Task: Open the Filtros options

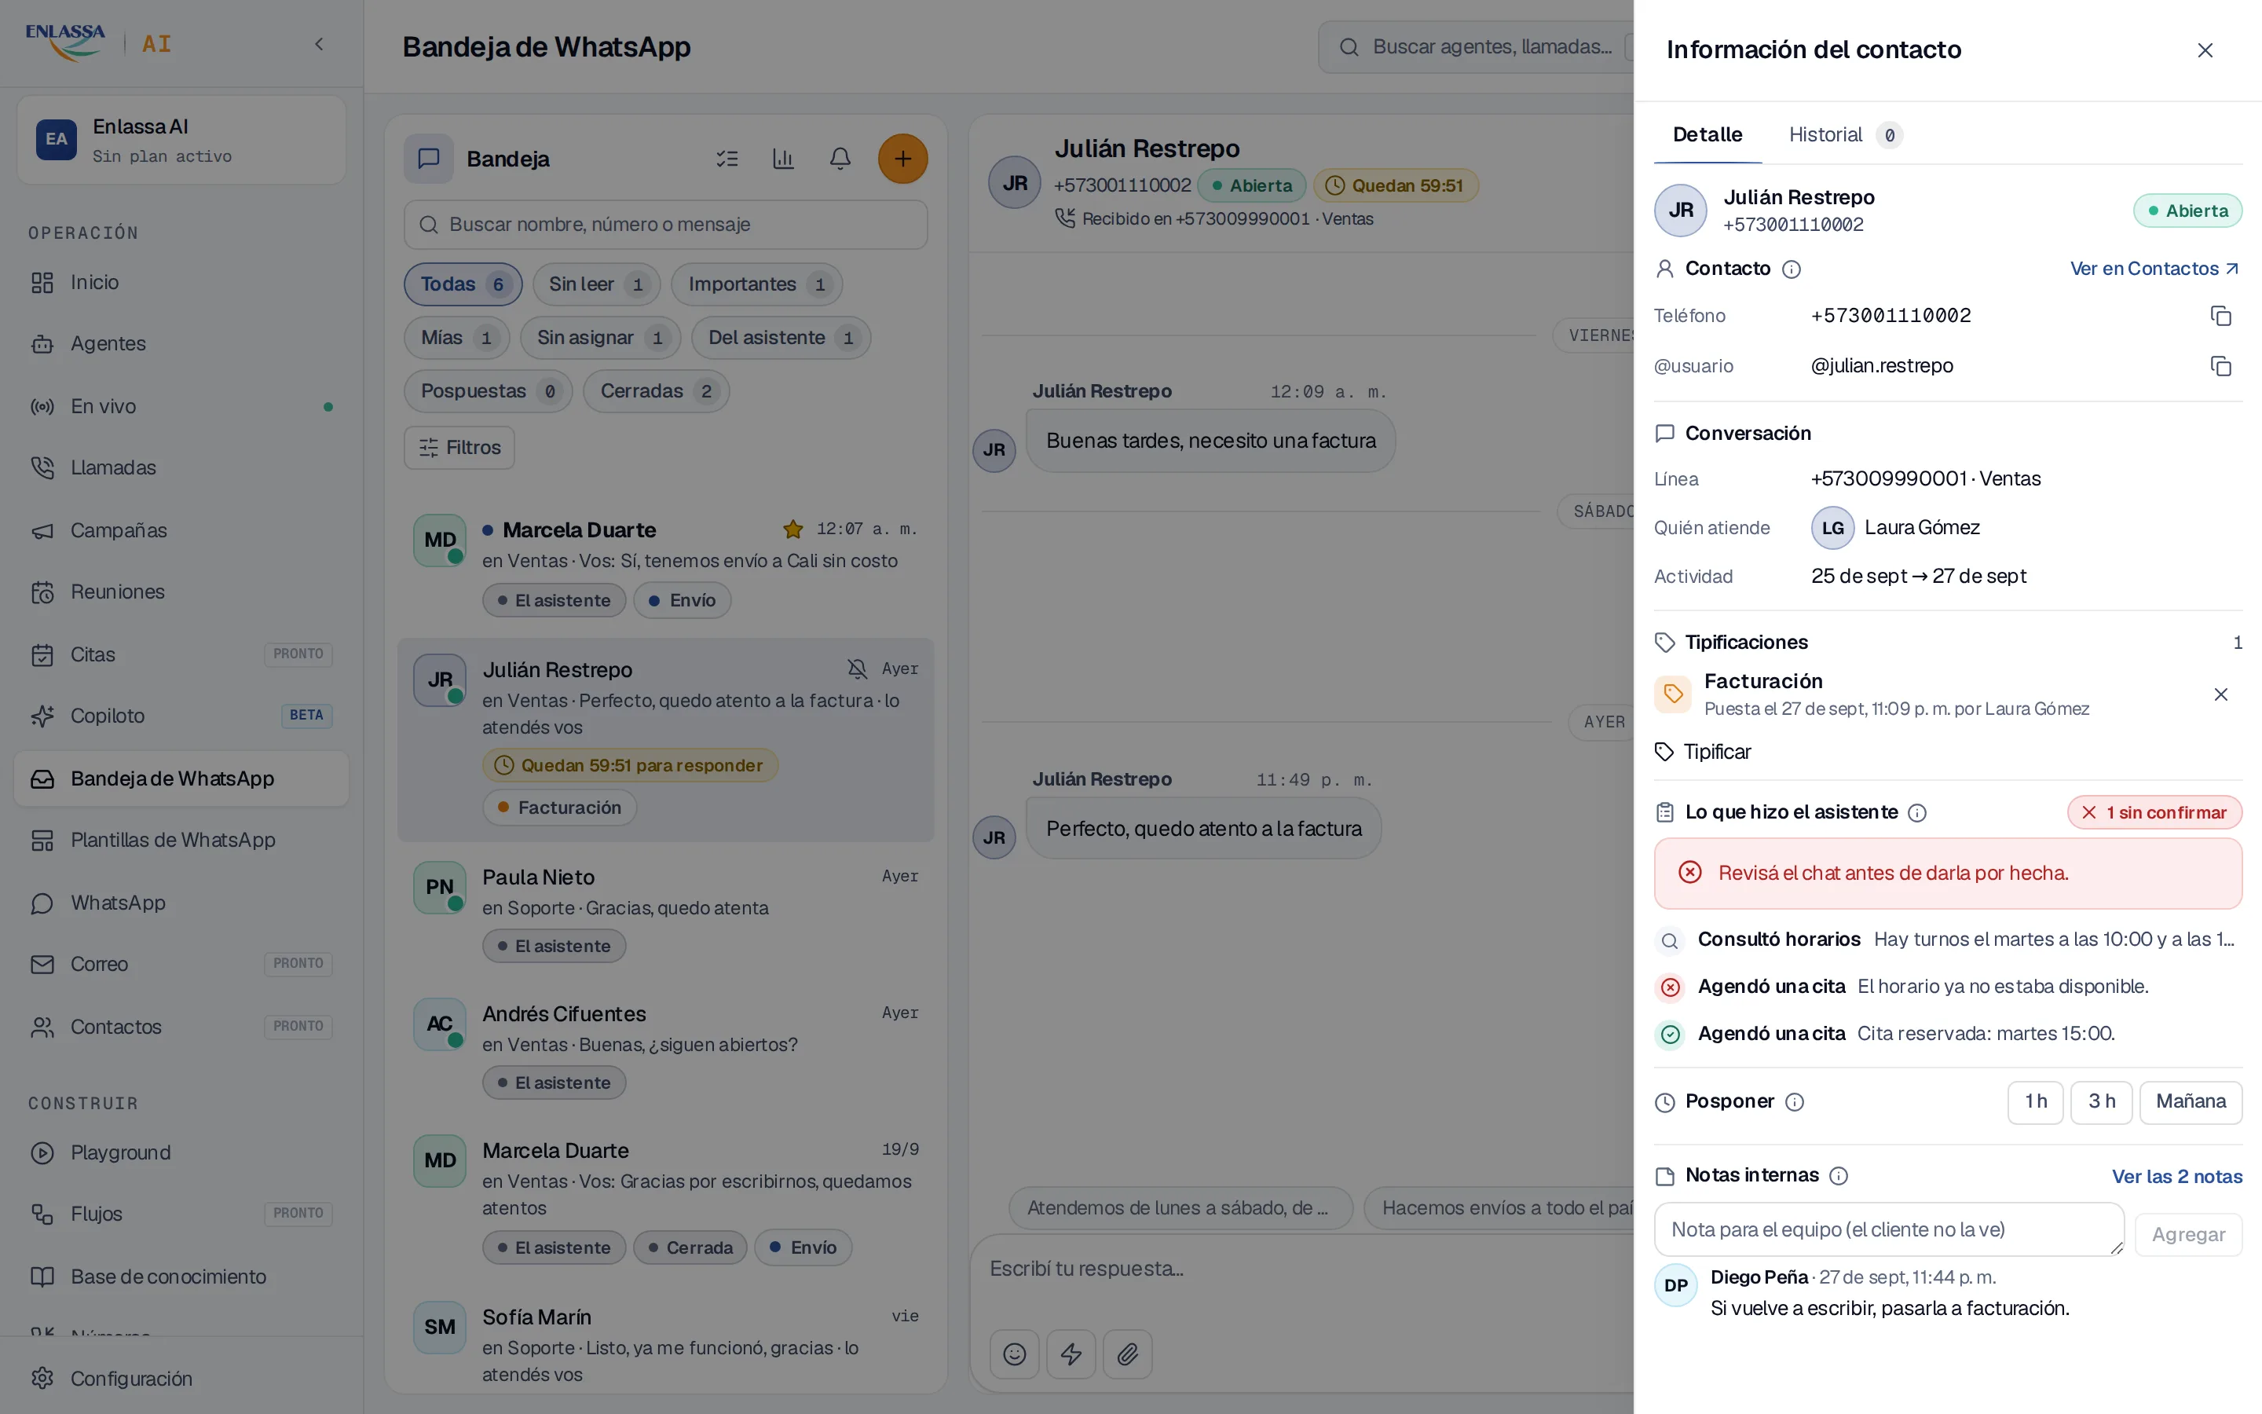Action: pyautogui.click(x=459, y=448)
